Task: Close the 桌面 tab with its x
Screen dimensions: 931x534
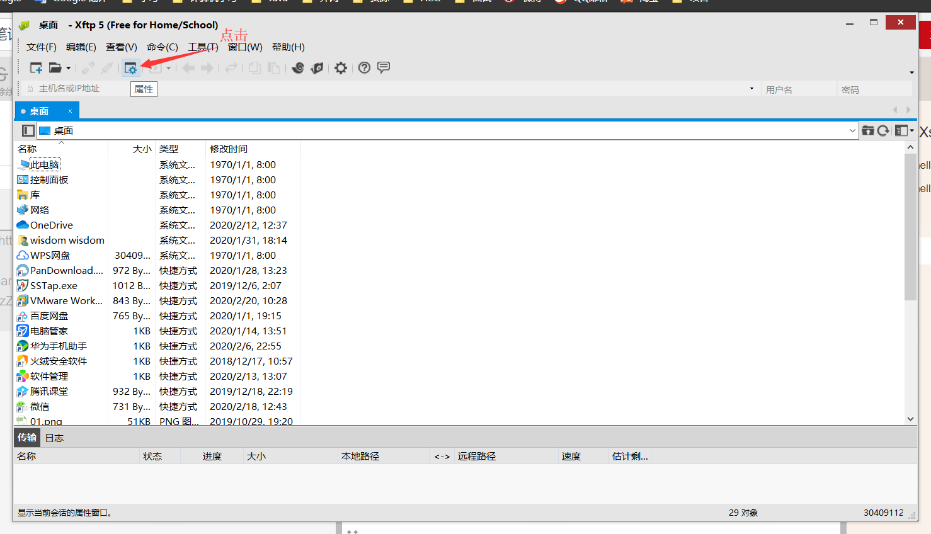Action: point(70,111)
